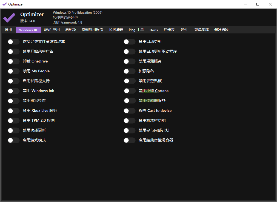The height and width of the screenshot is (202, 277).
Task: Open the Hosts tab
Action: (154, 30)
